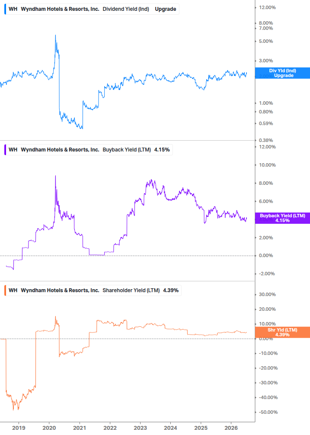Click the 0.59% tick on Dividend Yield axis
The image size is (310, 435).
coord(266,123)
